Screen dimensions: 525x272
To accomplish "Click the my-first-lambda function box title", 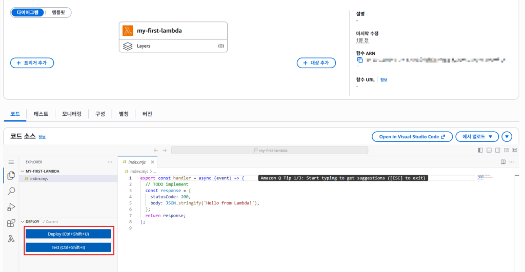I will pos(159,30).
